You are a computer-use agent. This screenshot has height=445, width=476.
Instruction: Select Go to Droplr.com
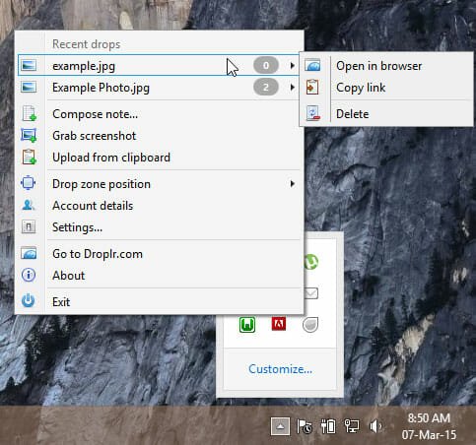click(x=159, y=254)
